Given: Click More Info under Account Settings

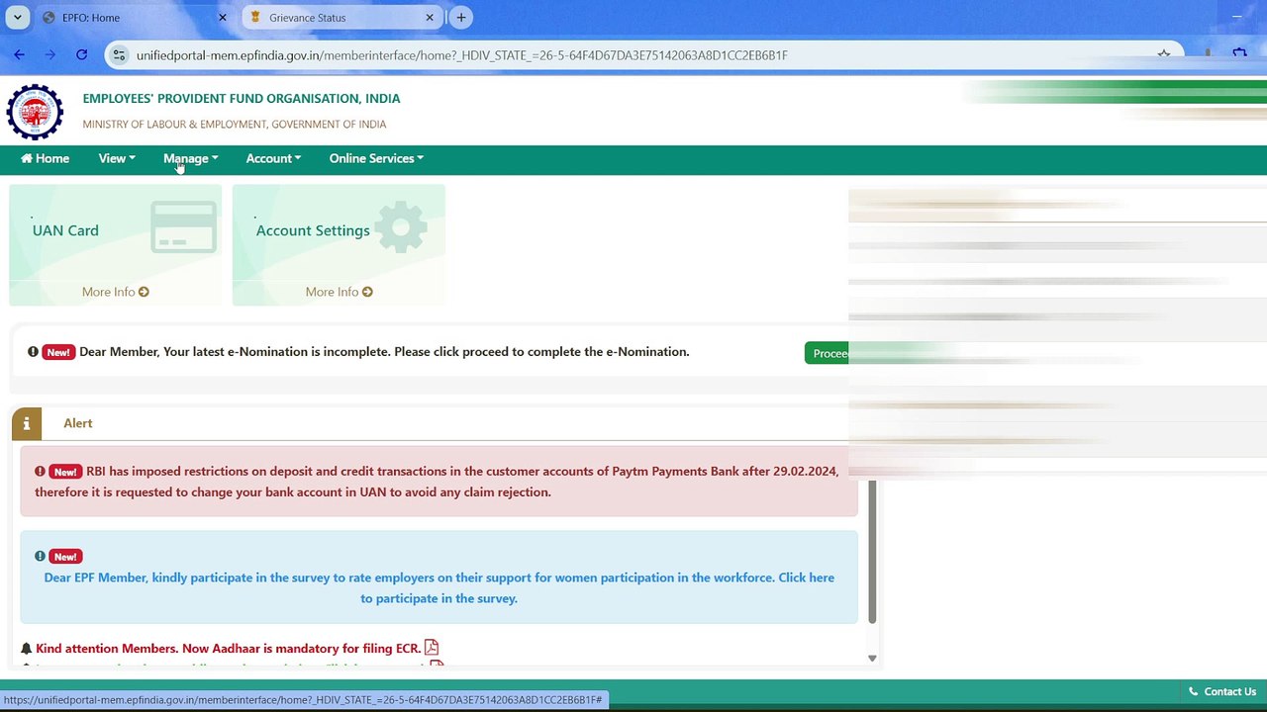Looking at the screenshot, I should coord(340,292).
